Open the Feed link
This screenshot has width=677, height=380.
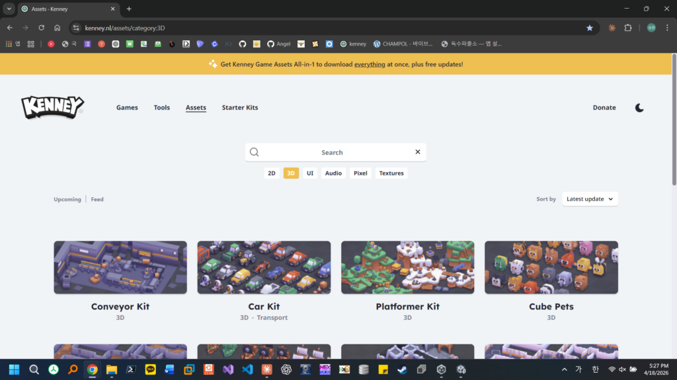coord(97,199)
